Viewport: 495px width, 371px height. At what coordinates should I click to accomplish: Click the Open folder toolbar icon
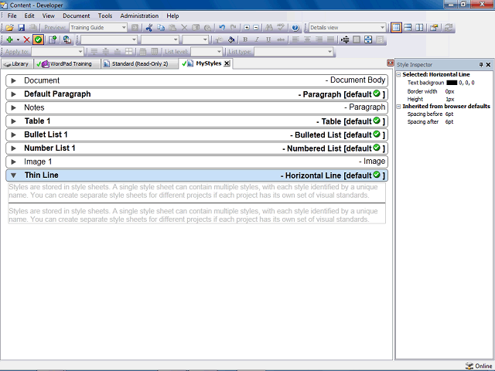9,28
